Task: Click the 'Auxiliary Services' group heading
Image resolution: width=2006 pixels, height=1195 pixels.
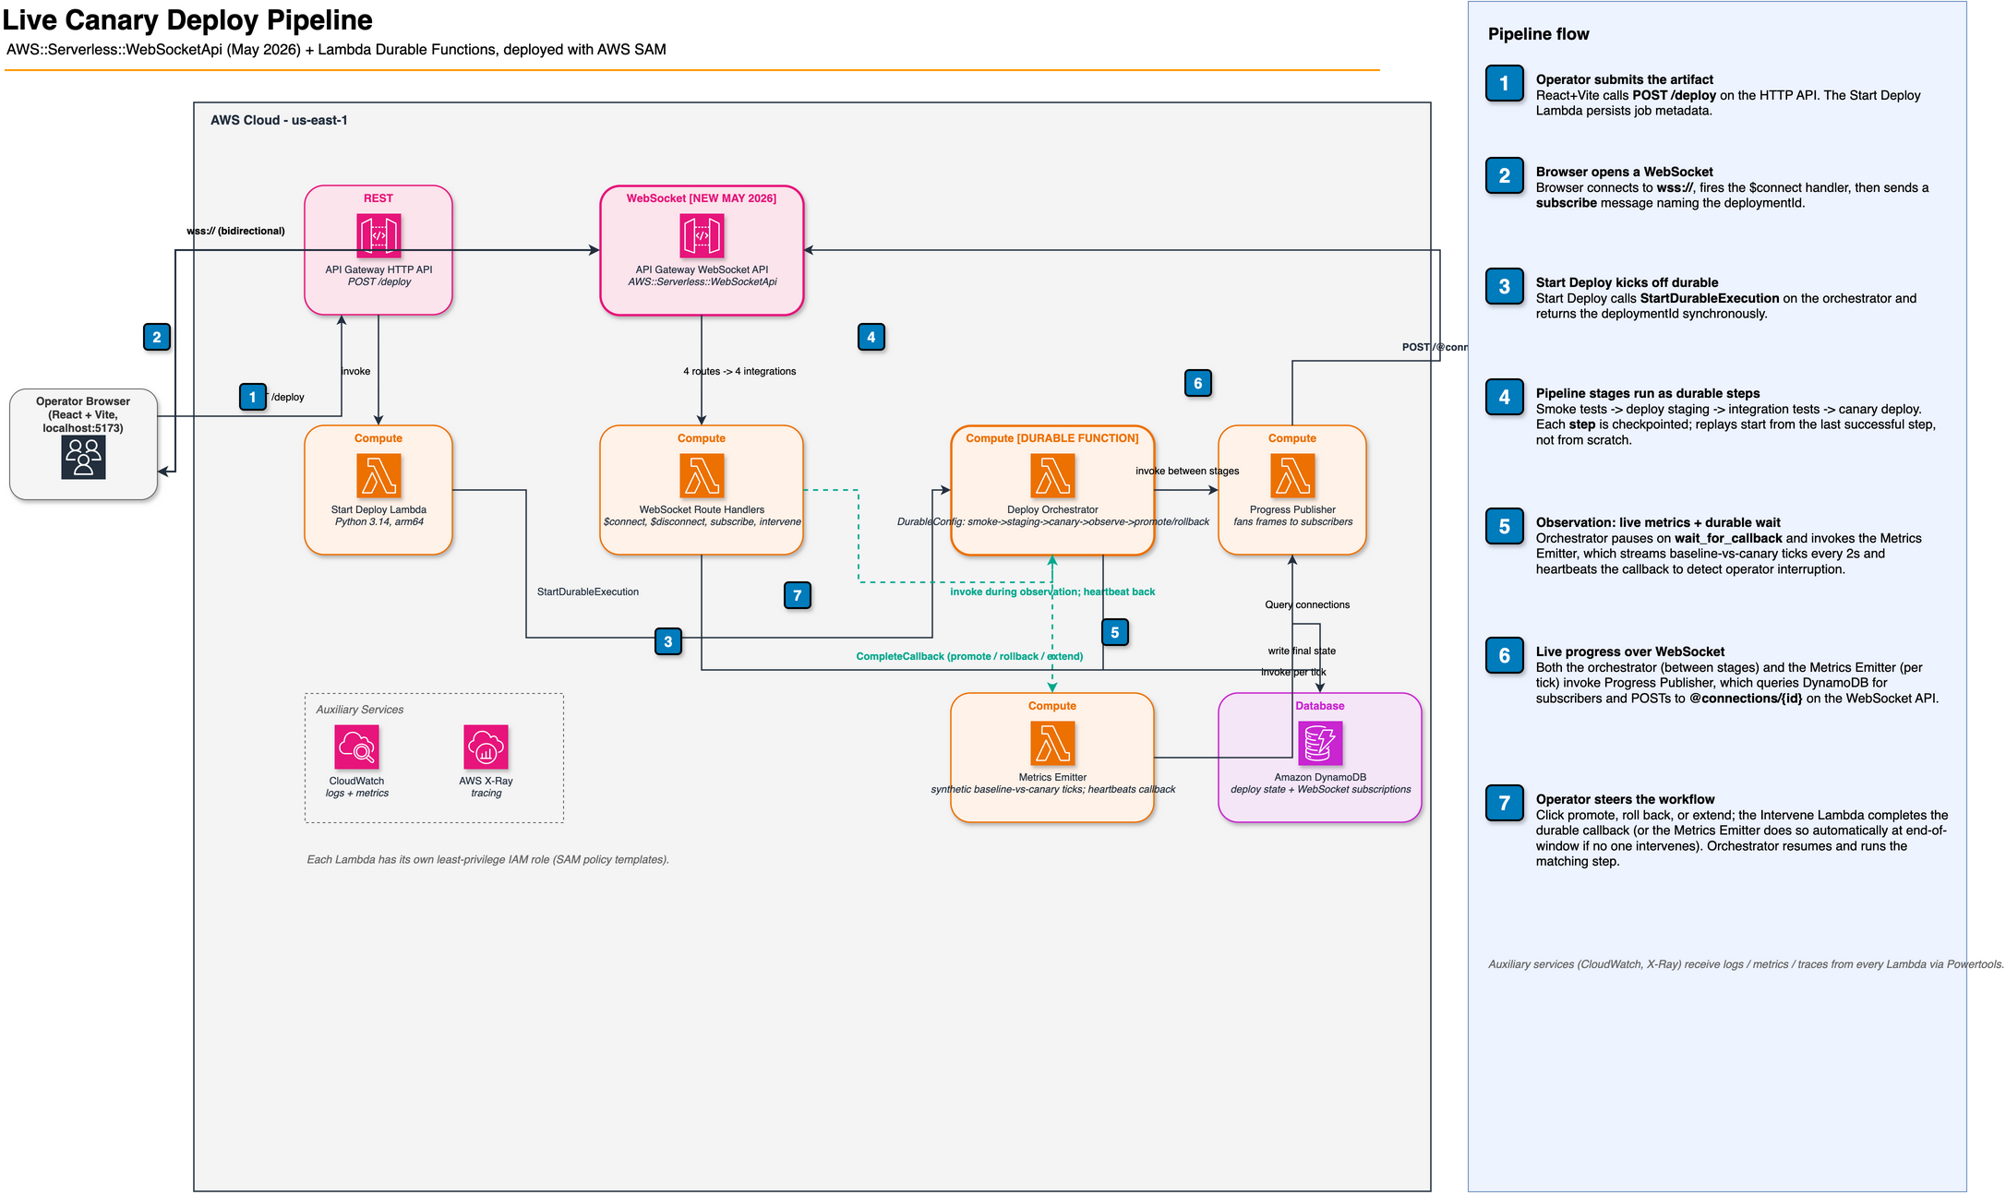Action: click(360, 710)
